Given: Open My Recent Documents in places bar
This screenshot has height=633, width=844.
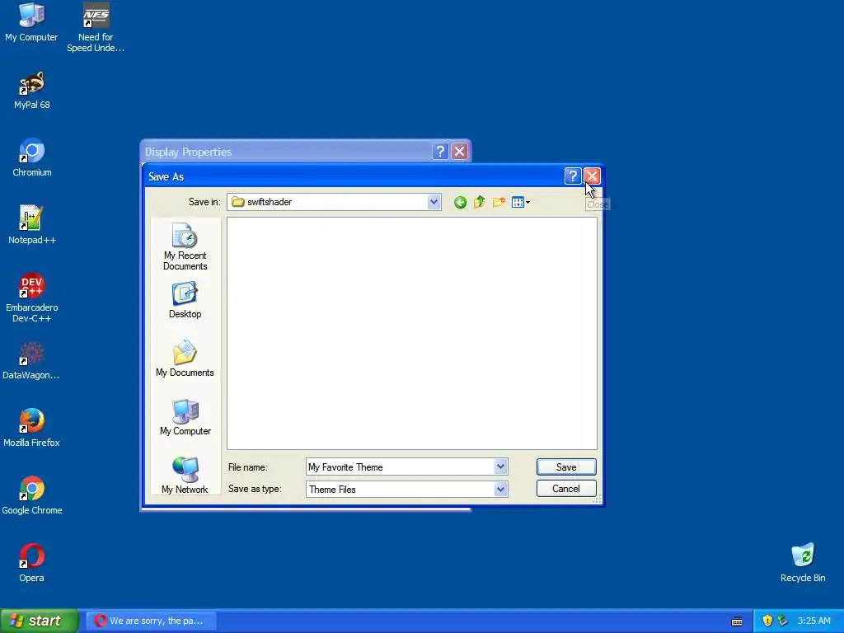Looking at the screenshot, I should coord(185,247).
